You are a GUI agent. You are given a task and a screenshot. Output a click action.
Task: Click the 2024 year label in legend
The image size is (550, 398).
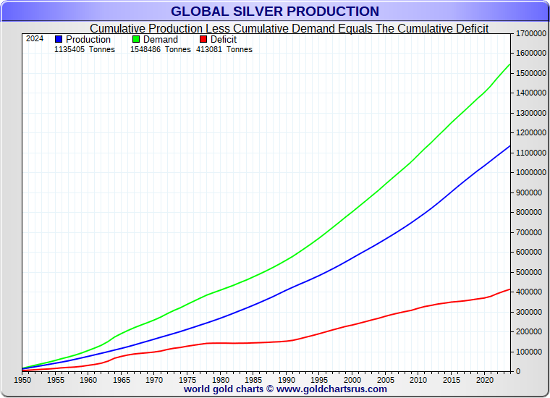click(x=35, y=39)
